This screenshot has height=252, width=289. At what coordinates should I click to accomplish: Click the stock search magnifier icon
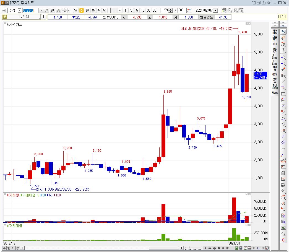[x=47, y=11]
